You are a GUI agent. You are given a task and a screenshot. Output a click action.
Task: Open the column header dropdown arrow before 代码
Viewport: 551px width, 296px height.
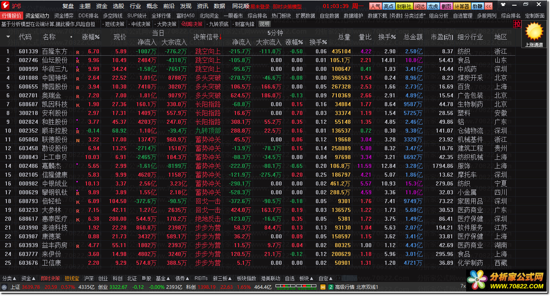tap(8, 37)
